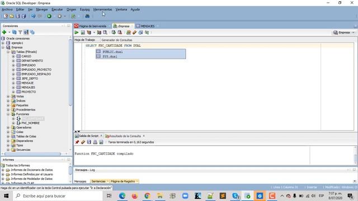Expand Informes de Diccionario de Datos
Image resolution: width=358 pixels, height=201 pixels.
click(3, 170)
